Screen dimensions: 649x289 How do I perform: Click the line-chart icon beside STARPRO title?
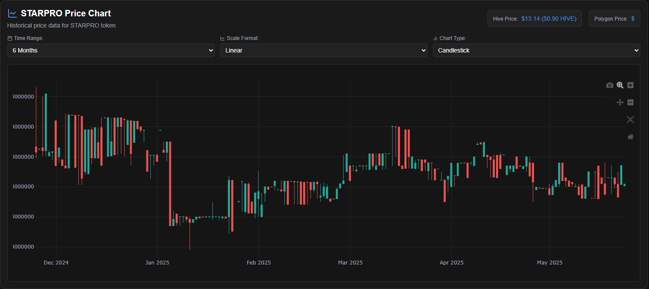pos(12,13)
